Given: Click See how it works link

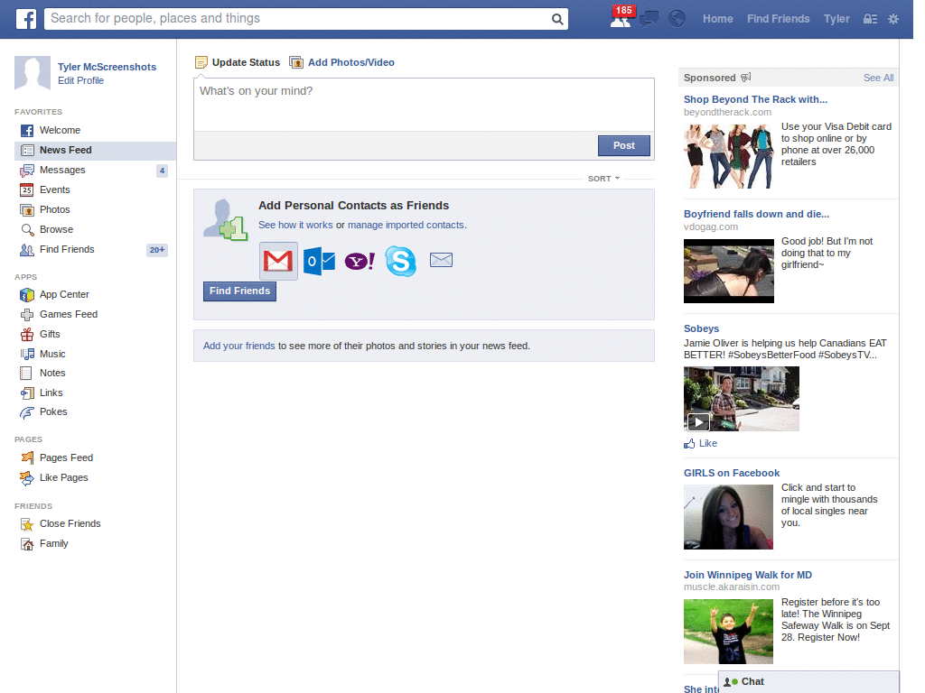Looking at the screenshot, I should point(295,225).
